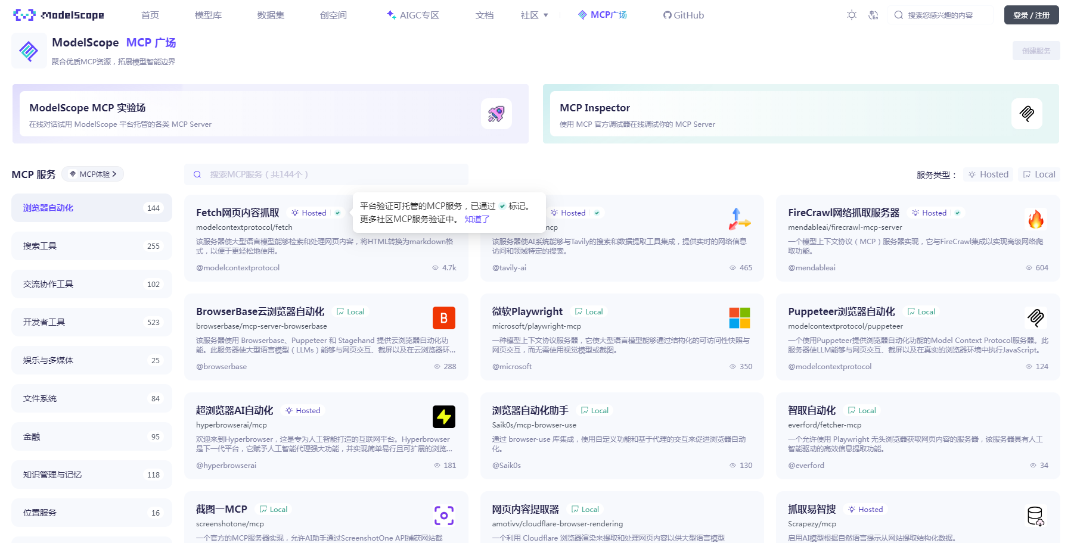Image resolution: width=1077 pixels, height=543 pixels.
Task: Open the 网页内容提取器 card title
Action: click(525, 509)
